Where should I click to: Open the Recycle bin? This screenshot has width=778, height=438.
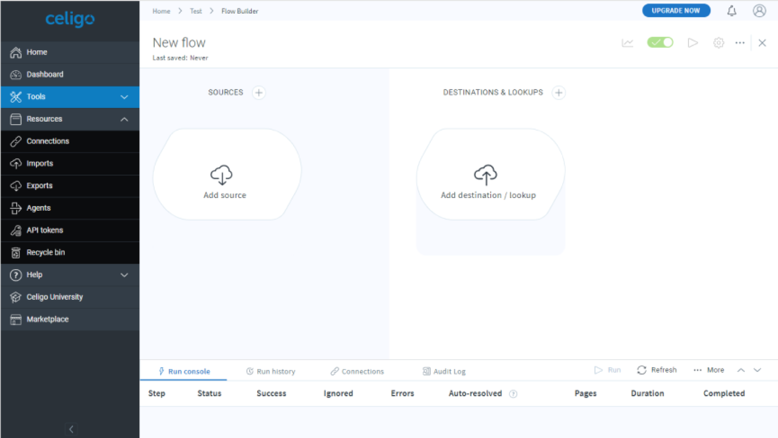tap(70, 253)
